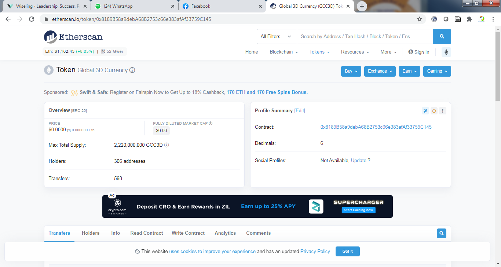Click the token avatar icon beside Token title
Screen dimensions: 501x267
(x=49, y=70)
